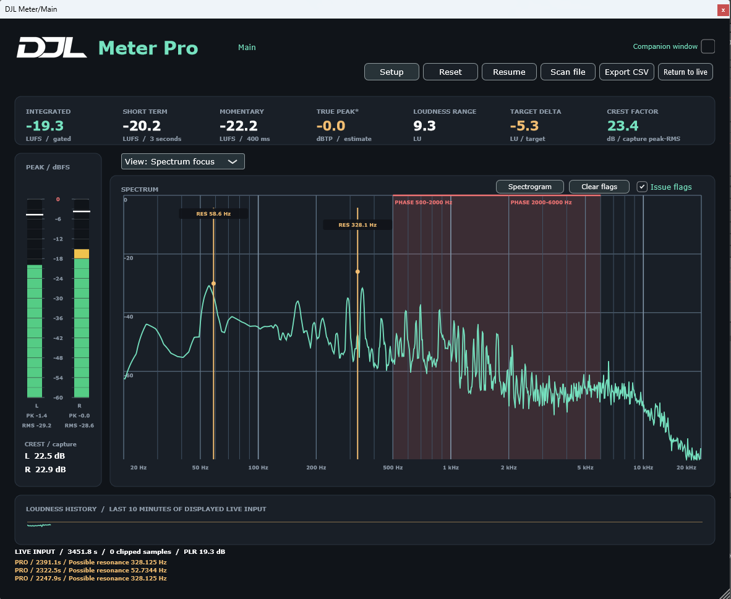Click the L 22.5 dB crest value

(x=45, y=456)
